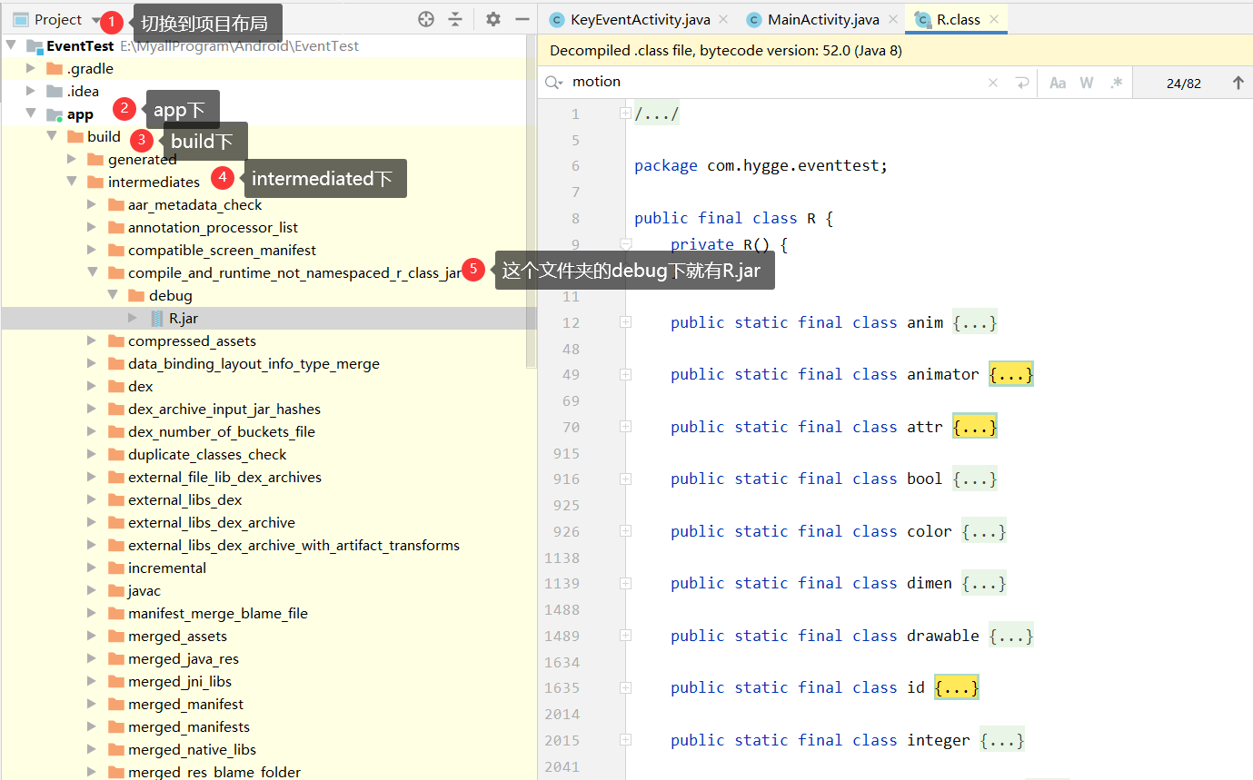This screenshot has height=780, width=1253.
Task: Click the merged_manifest folder icon
Action: tap(115, 704)
